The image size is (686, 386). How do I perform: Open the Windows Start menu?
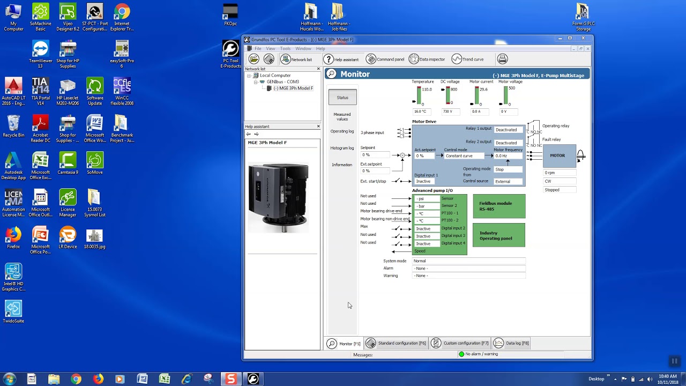point(10,379)
